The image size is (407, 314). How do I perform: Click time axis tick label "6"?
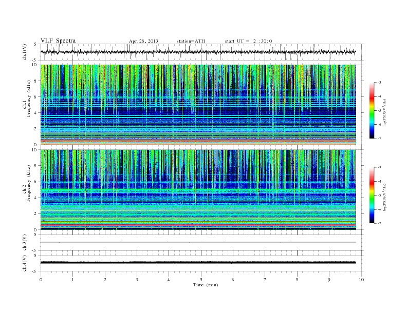[x=233, y=280]
